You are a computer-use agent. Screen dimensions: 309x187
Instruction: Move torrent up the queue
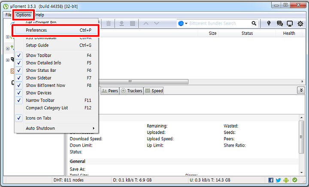[146, 24]
